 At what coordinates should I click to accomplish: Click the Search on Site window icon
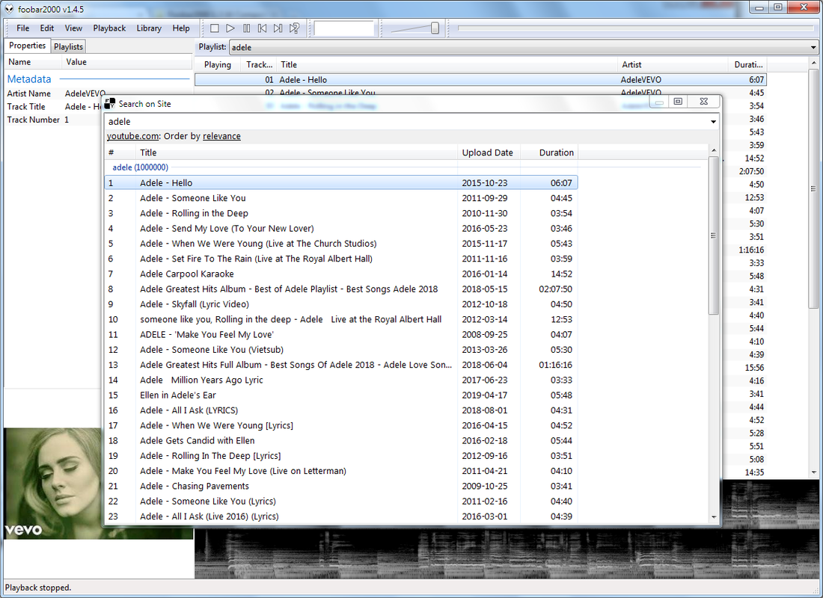[110, 104]
